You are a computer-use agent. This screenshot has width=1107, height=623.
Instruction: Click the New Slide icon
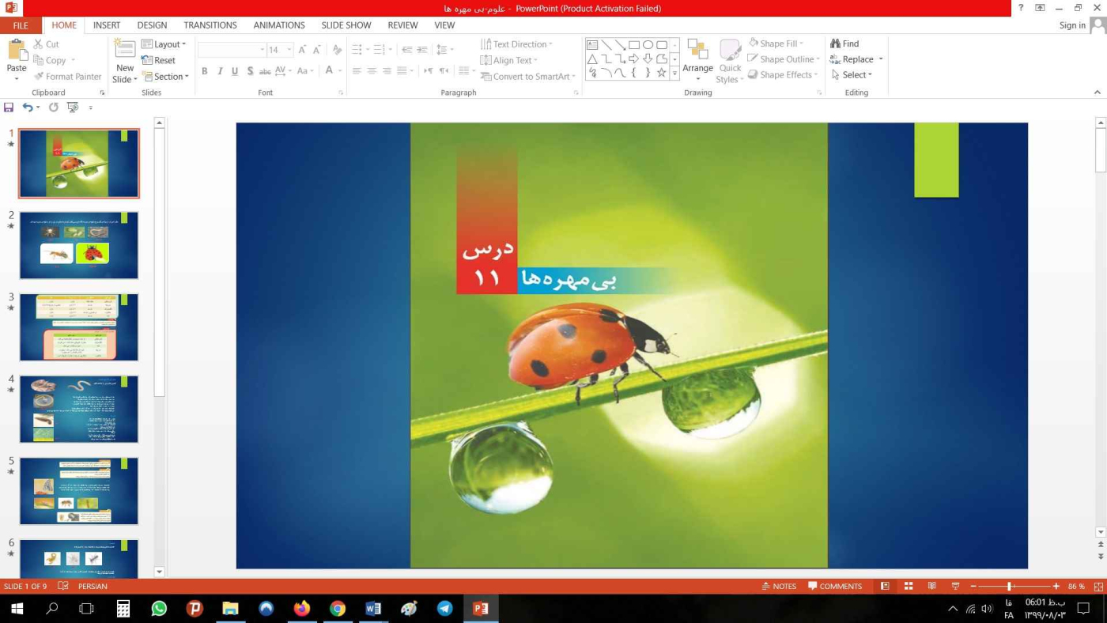tap(125, 49)
